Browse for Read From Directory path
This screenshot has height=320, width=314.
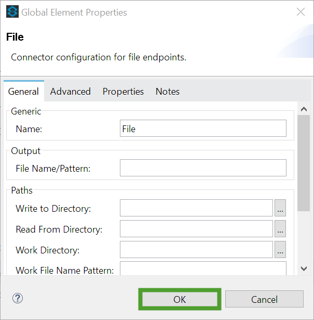(x=280, y=229)
